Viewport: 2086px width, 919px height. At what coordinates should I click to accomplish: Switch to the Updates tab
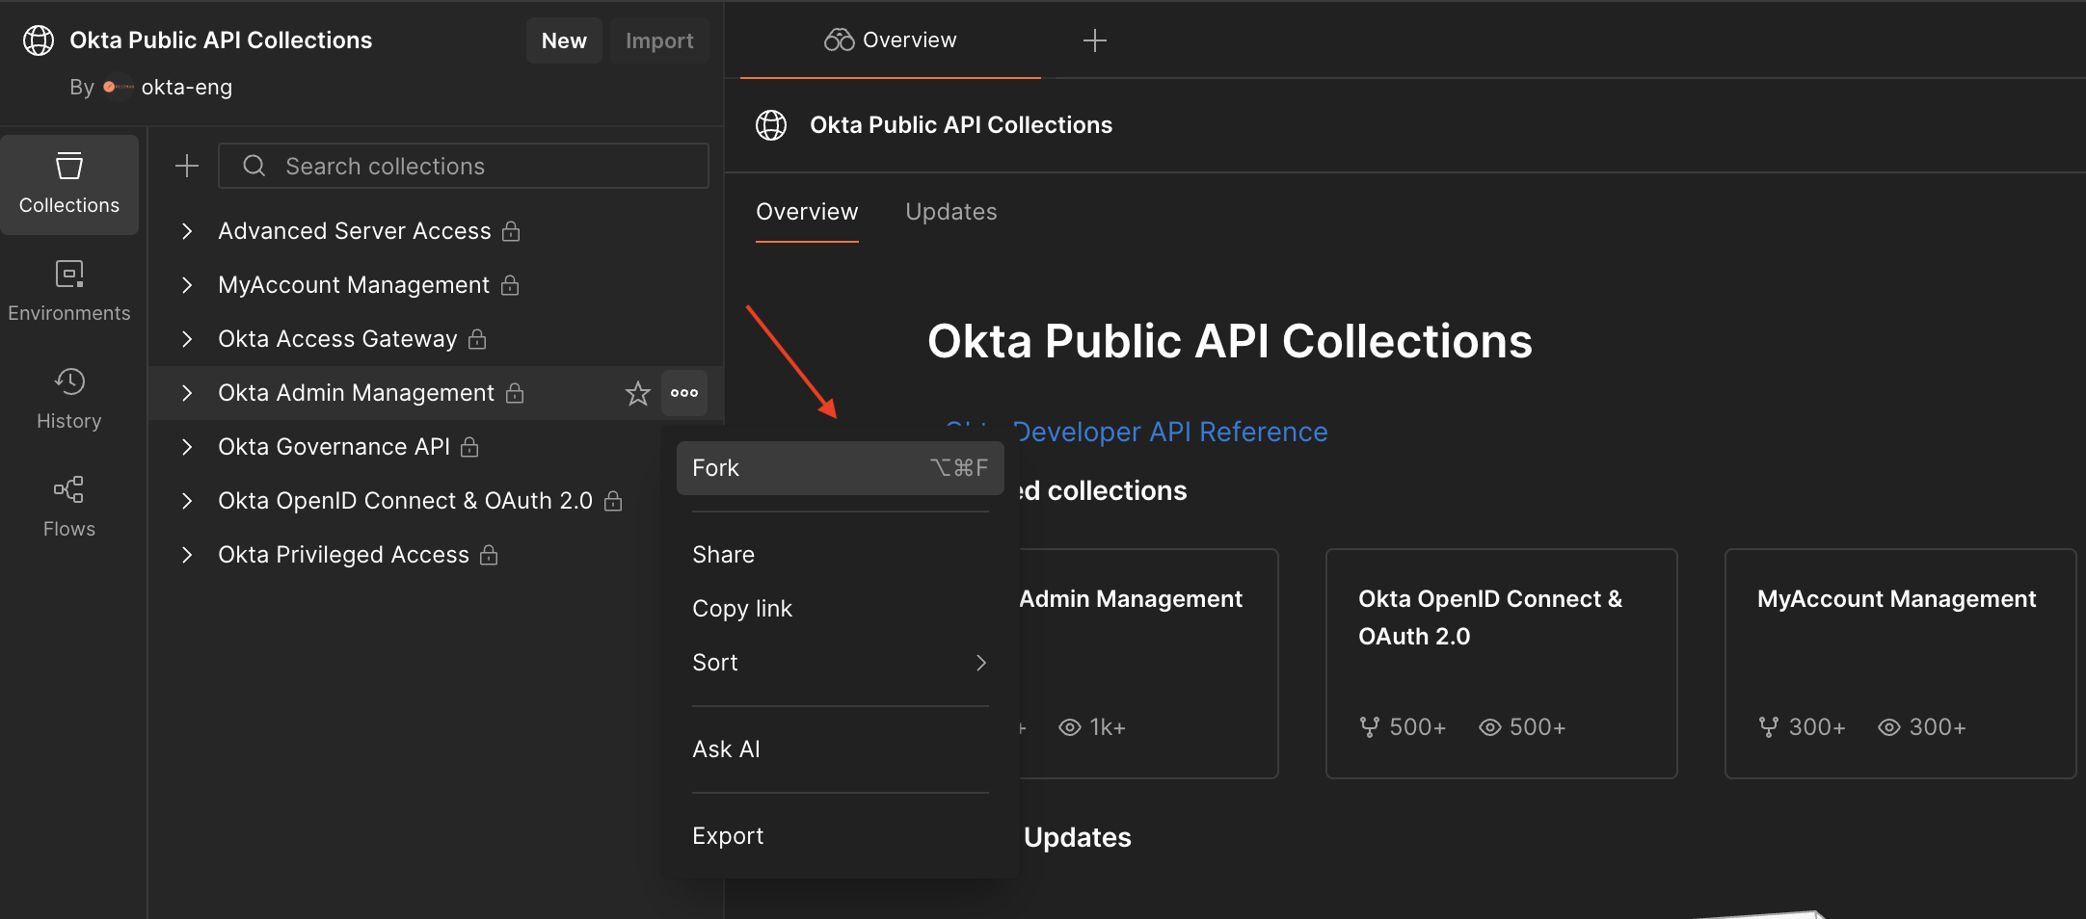(950, 212)
